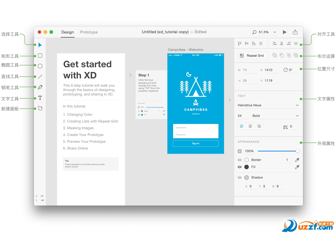Select the Artboard tool
Viewport: 336px width, 237px height.
point(40,108)
